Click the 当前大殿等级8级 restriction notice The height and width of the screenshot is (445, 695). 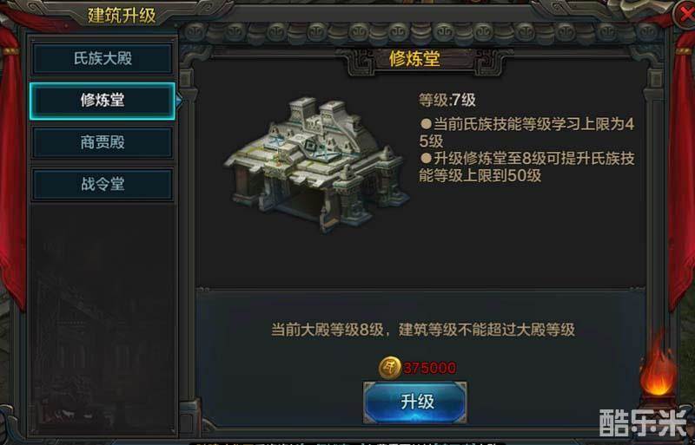(x=423, y=330)
